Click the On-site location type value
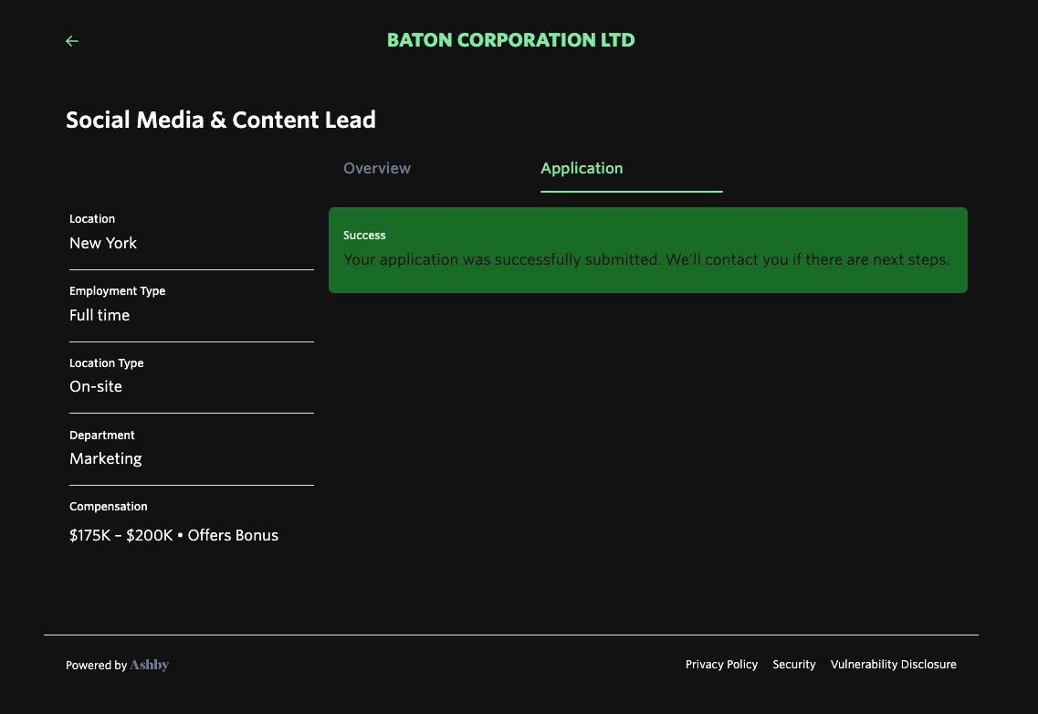Screen dimensions: 1038x714 pos(95,387)
